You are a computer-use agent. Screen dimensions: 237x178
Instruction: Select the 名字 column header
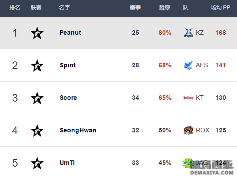coord(64,8)
